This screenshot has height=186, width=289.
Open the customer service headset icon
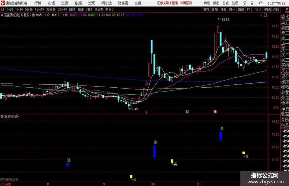[x=245, y=3]
